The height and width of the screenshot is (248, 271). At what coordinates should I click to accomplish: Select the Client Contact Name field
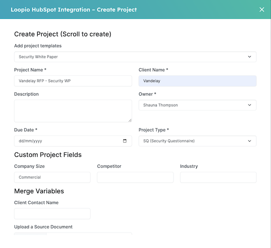[x=52, y=214]
